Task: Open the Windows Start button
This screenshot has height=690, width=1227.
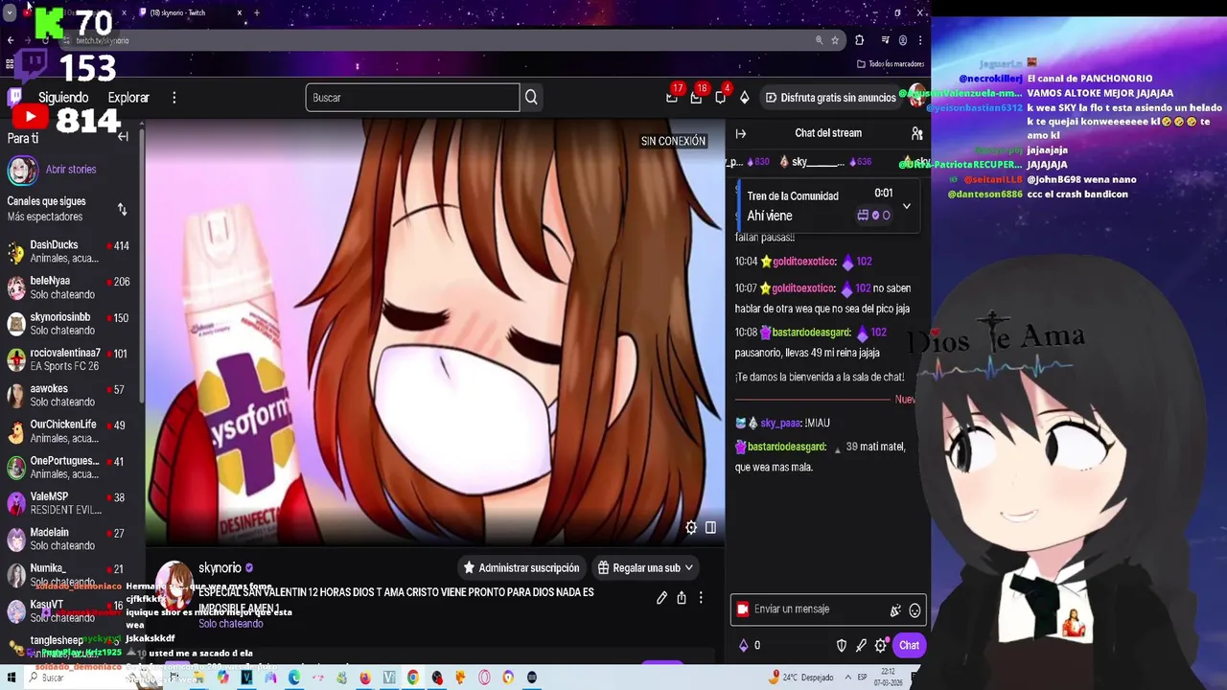Action: click(x=12, y=678)
